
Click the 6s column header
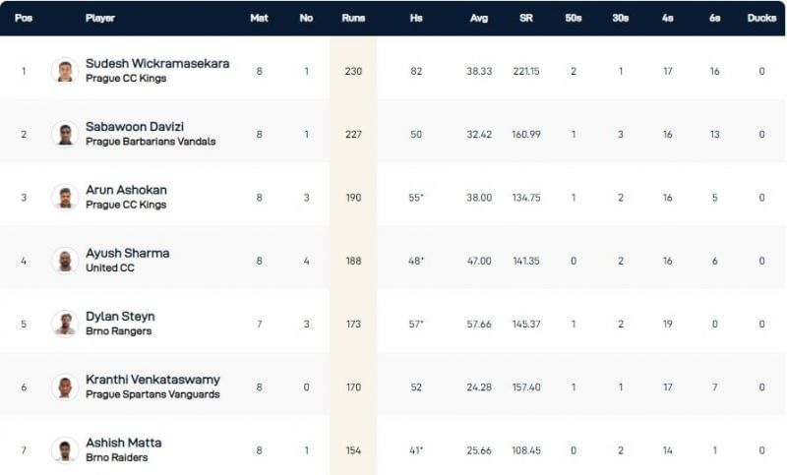(714, 18)
